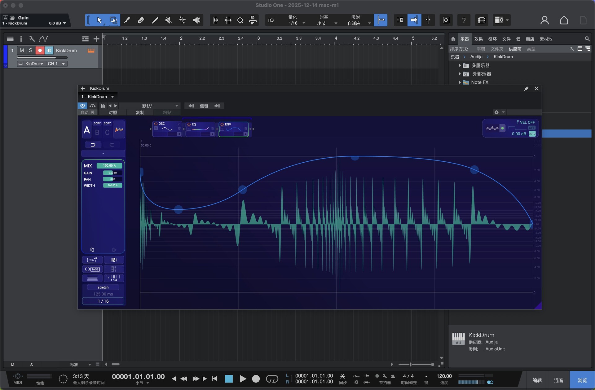Click the Loop toggle in transport
The image size is (595, 390).
pyautogui.click(x=272, y=379)
